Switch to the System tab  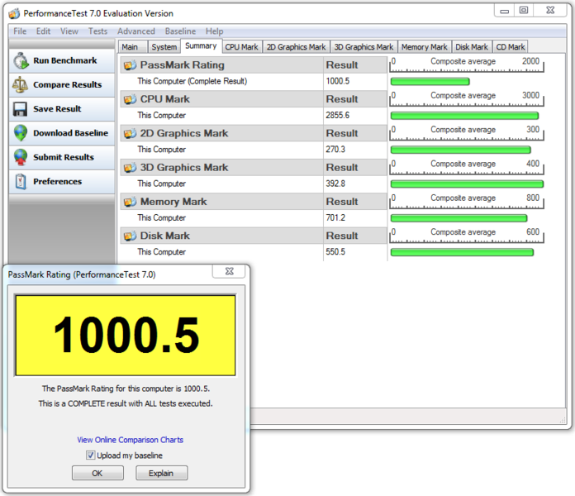point(164,47)
